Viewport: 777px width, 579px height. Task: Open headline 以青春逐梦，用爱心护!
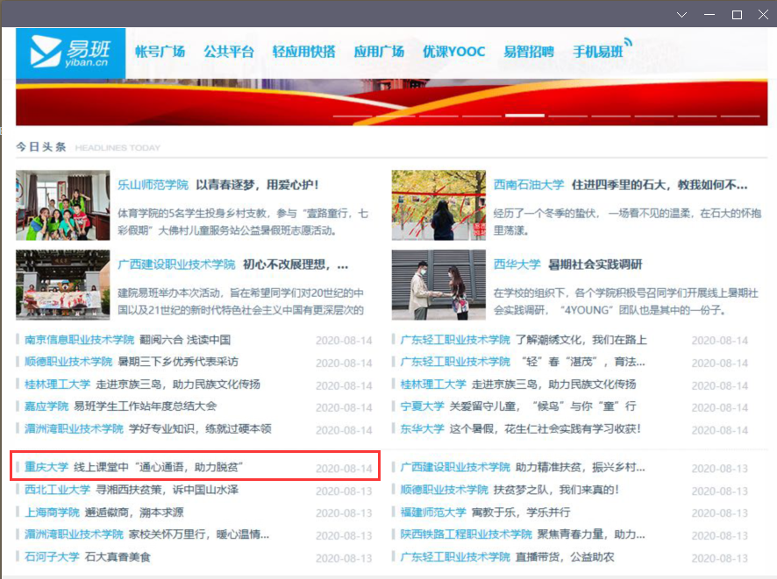click(x=257, y=185)
